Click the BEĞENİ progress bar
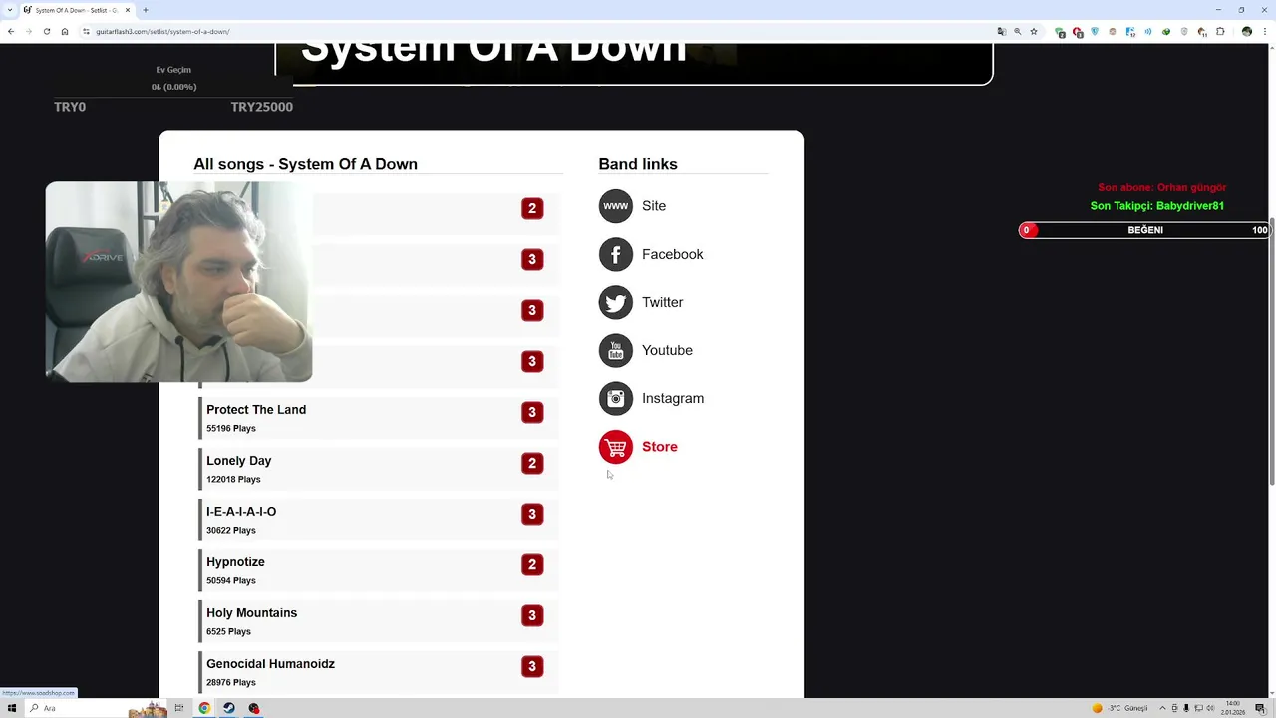This screenshot has height=718, width=1276. 1144,230
